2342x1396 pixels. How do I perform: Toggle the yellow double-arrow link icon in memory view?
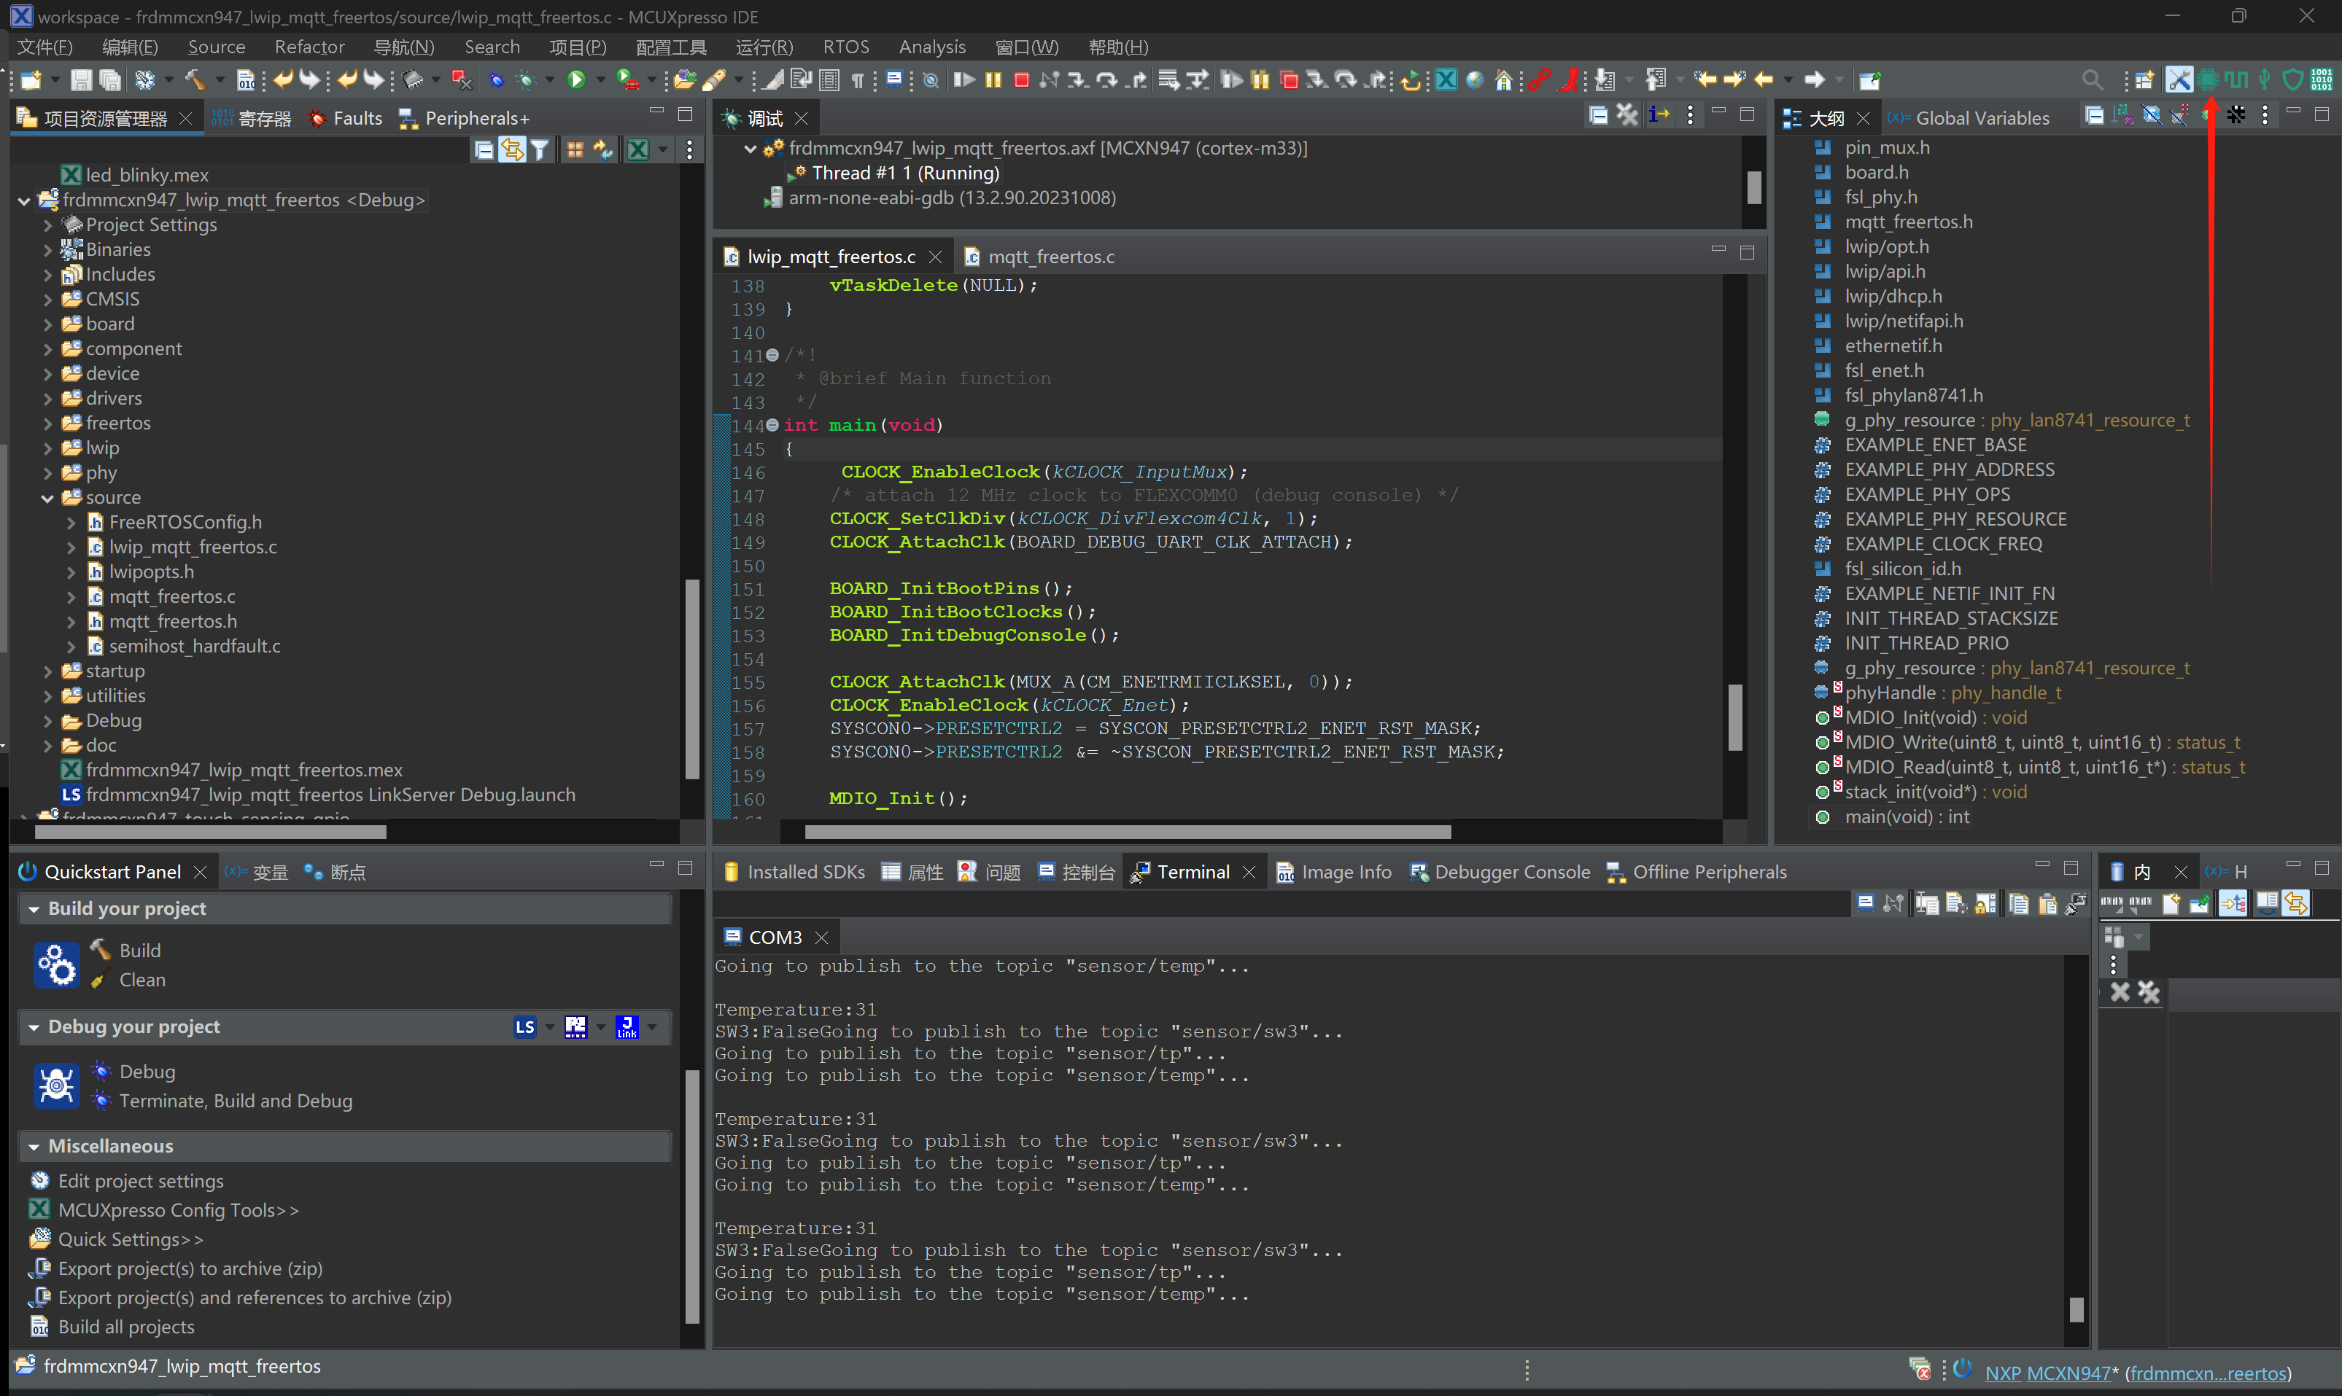[2295, 904]
